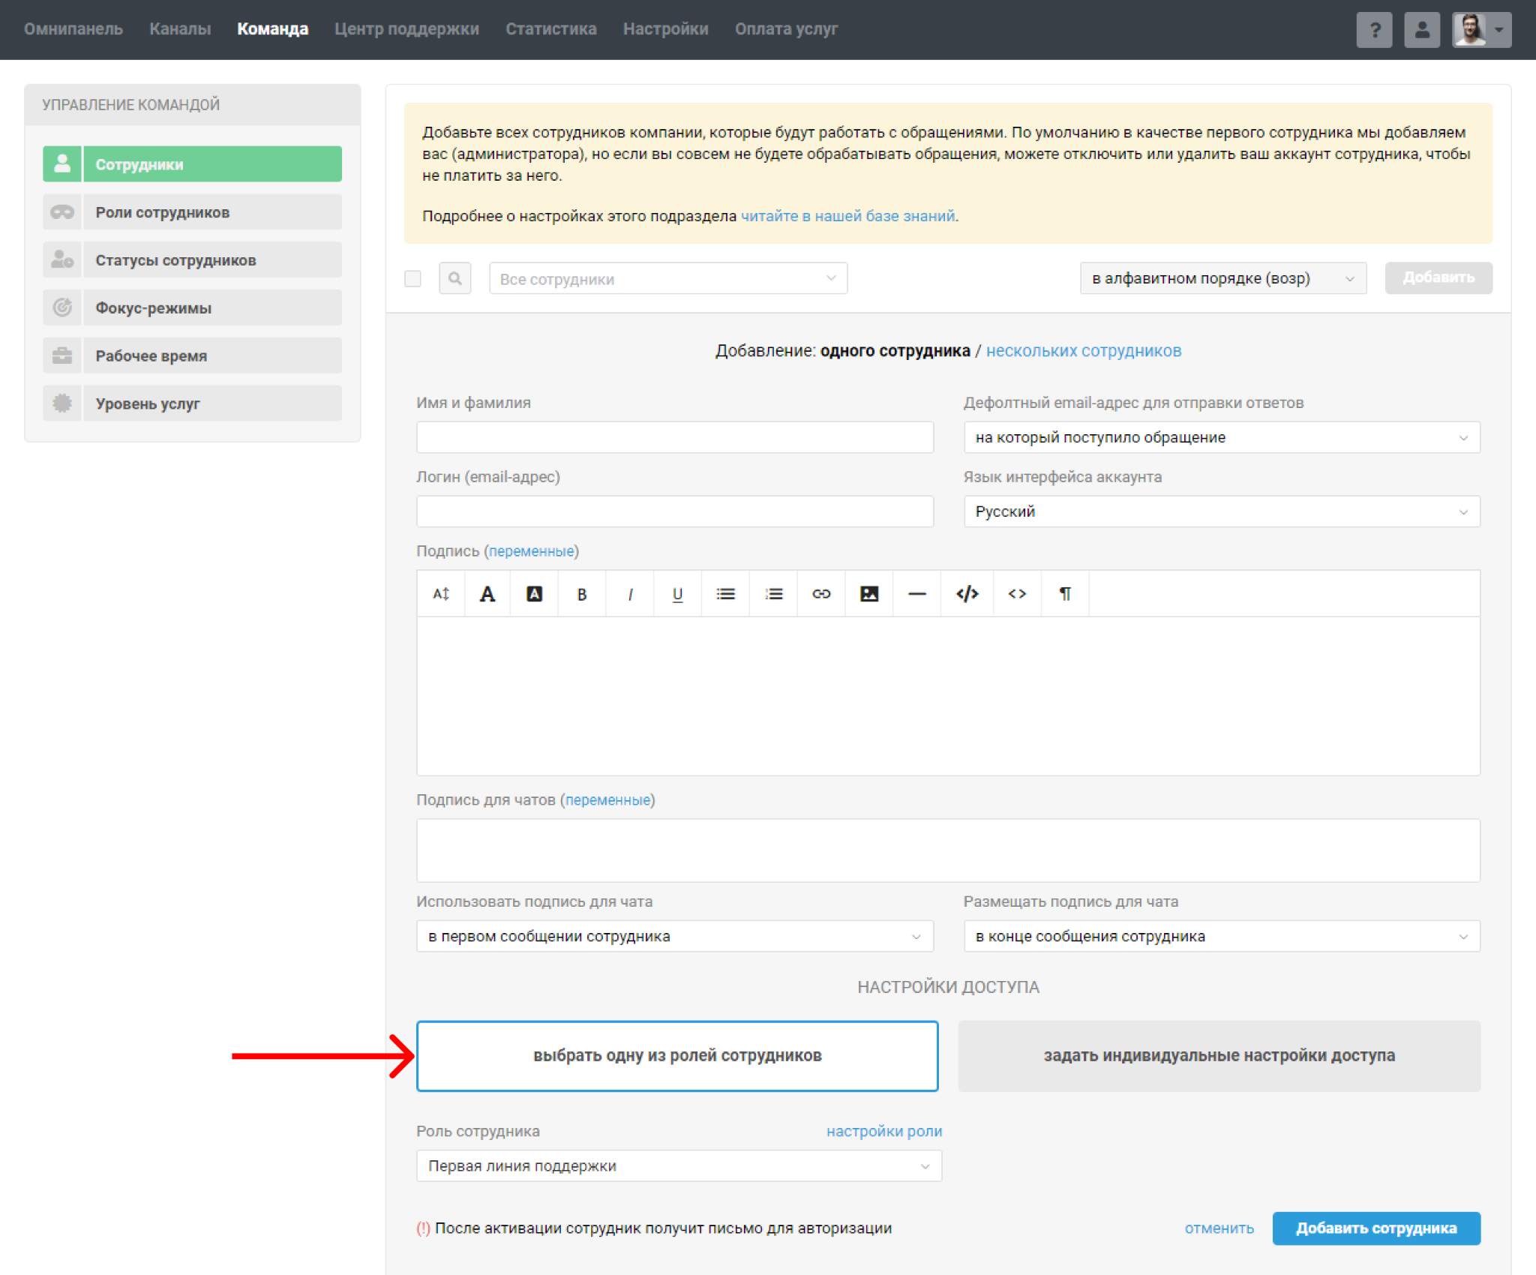Screen dimensions: 1536x1275
Task: Open the text color picker icon
Action: pyautogui.click(x=487, y=594)
